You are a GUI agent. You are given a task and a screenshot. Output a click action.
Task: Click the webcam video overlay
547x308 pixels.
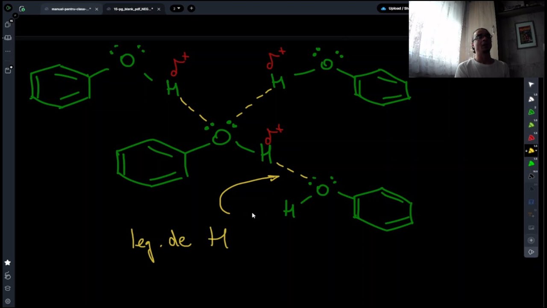[x=477, y=39]
